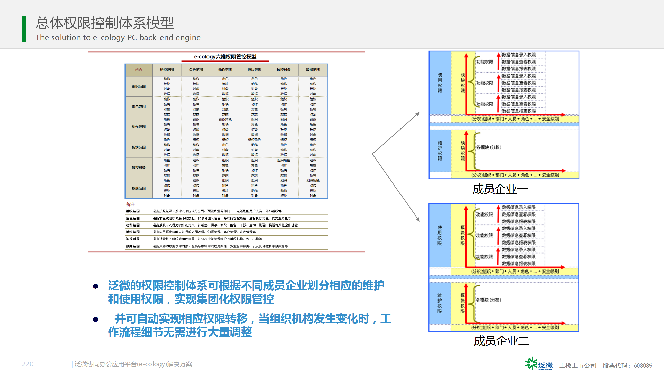Click the 动作范围 column header in the table
The width and height of the screenshot is (664, 373).
(225, 70)
